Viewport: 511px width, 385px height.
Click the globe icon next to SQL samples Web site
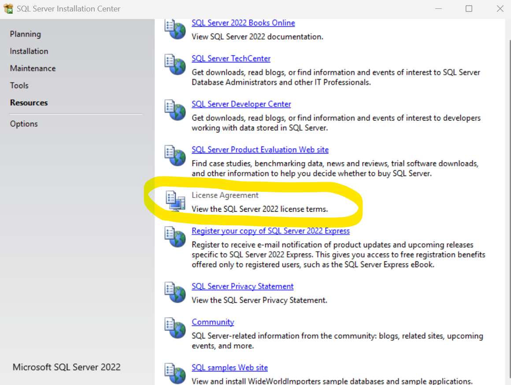(x=175, y=374)
